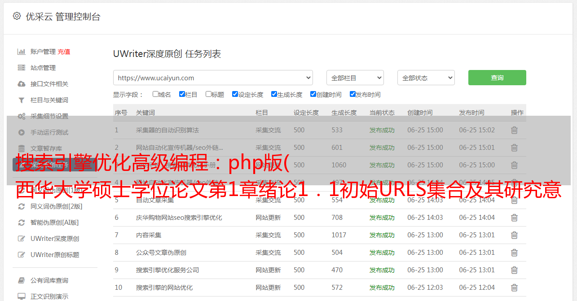The image size is (577, 301).
Task: Open 正文识别演示 sidebar link
Action: [49, 297]
